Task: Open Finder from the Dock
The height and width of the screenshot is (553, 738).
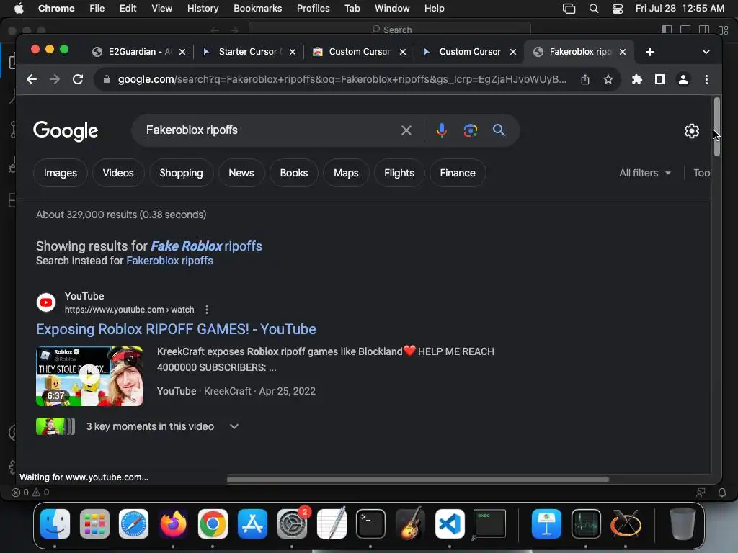Action: click(55, 524)
